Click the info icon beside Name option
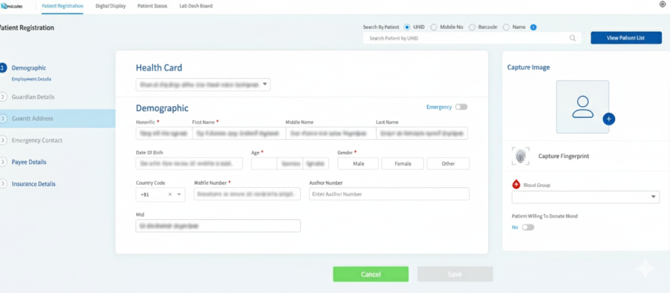The width and height of the screenshot is (670, 293). click(533, 27)
